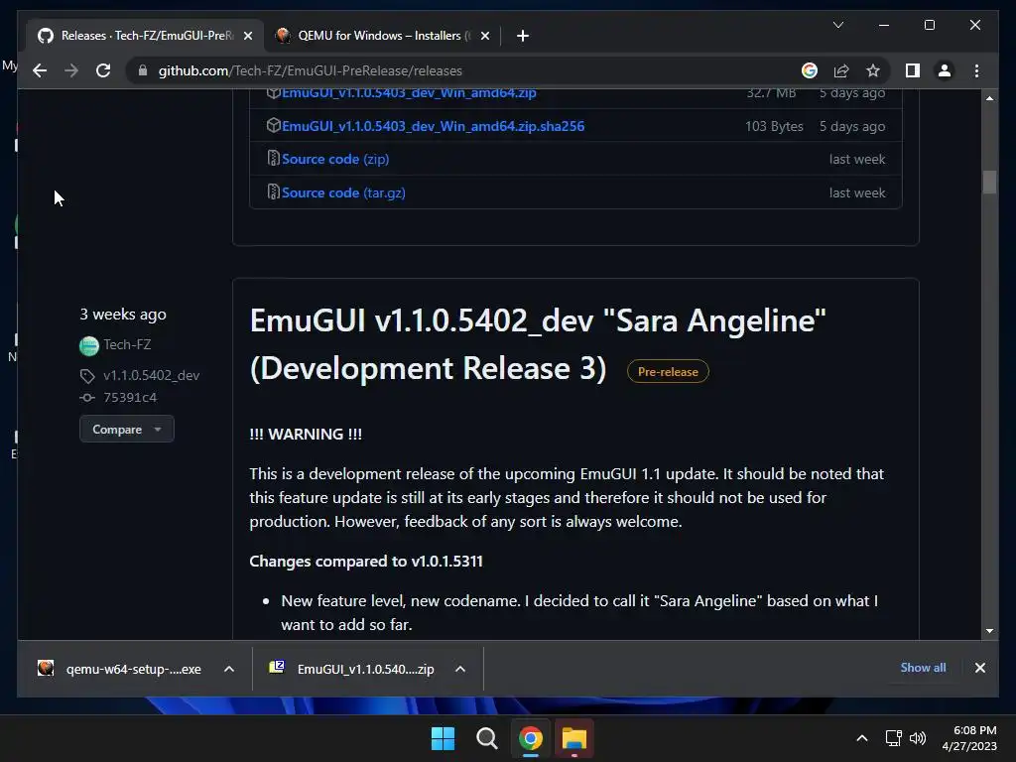Click Show all downloads

pos(923,668)
